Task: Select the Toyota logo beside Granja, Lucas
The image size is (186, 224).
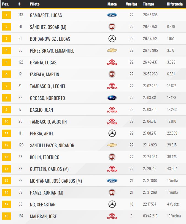Action: [x=112, y=62]
